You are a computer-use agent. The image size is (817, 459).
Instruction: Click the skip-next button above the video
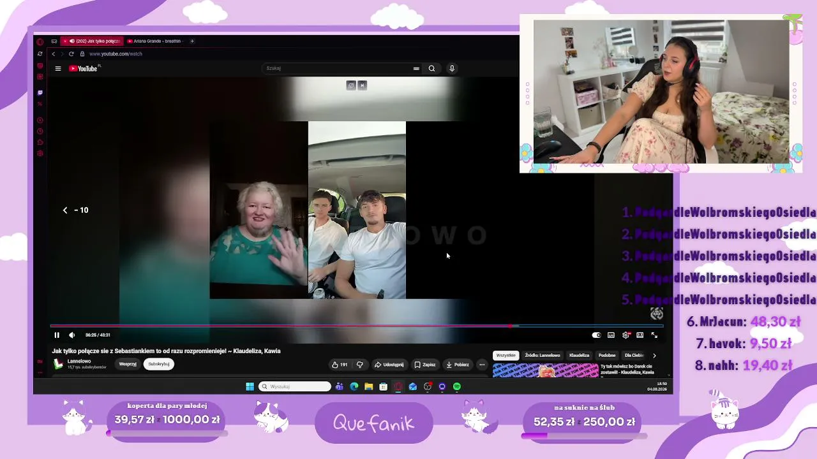[x=363, y=85]
